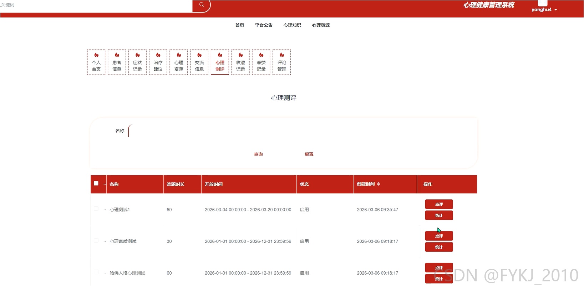Open 心理知识 in the top menu
This screenshot has width=584, height=286.
point(292,25)
